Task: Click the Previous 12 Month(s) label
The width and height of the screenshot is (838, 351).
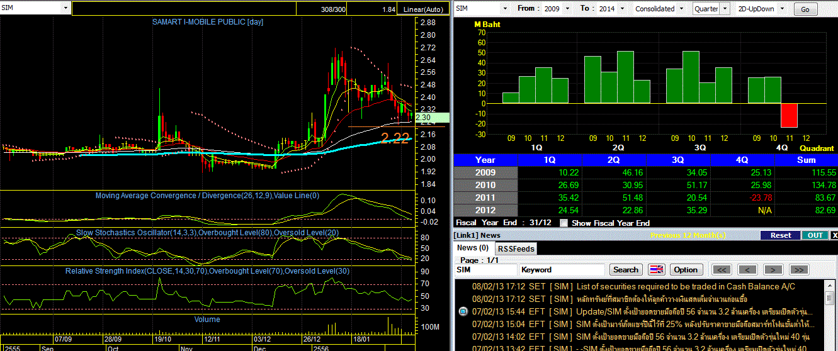Action: [x=688, y=235]
